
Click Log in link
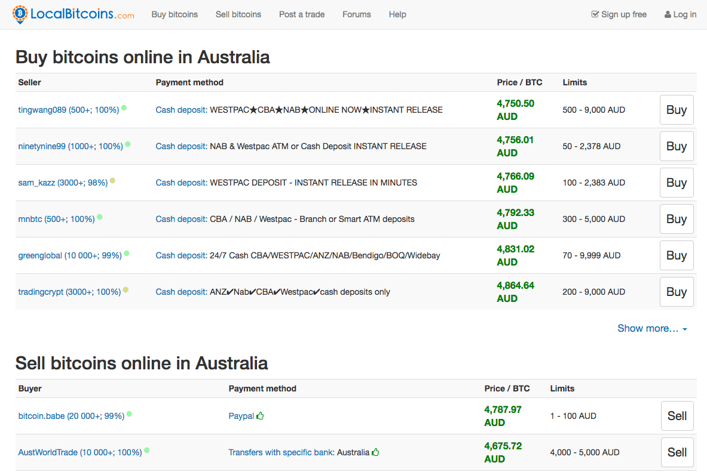pyautogui.click(x=680, y=14)
